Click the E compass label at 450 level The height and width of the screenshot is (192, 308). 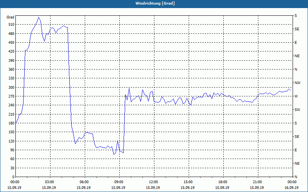click(296, 43)
